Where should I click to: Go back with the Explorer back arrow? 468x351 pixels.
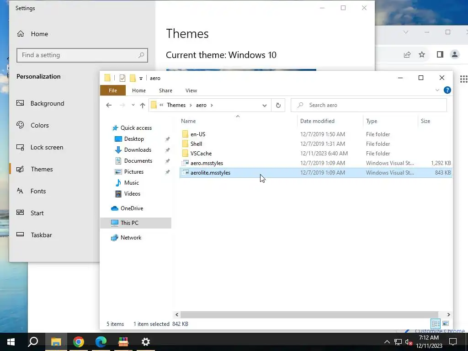[x=109, y=105]
